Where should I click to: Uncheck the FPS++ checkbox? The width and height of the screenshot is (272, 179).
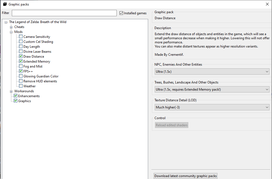coord(21,71)
